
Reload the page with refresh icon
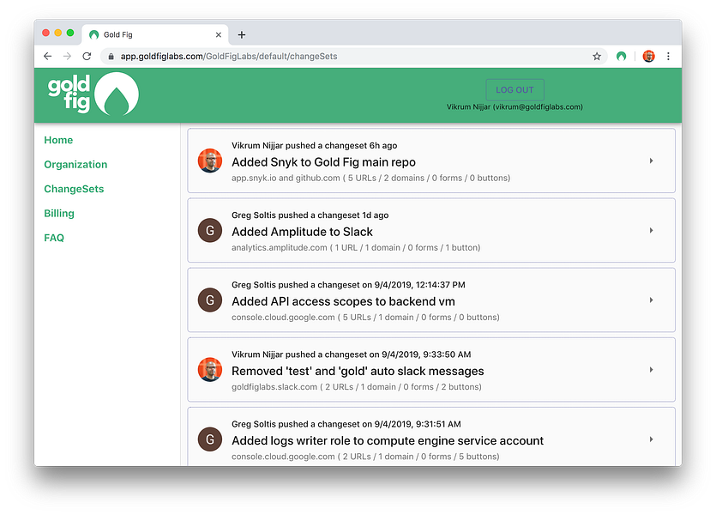tap(87, 56)
